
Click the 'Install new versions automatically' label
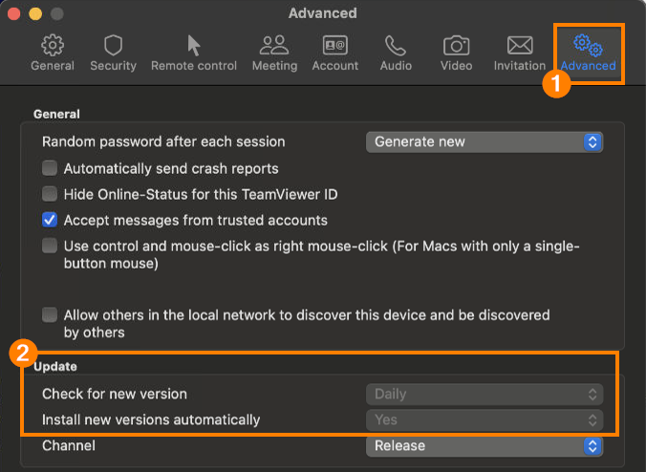pyautogui.click(x=151, y=420)
